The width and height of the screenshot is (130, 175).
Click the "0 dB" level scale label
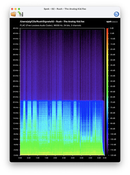point(112,28)
